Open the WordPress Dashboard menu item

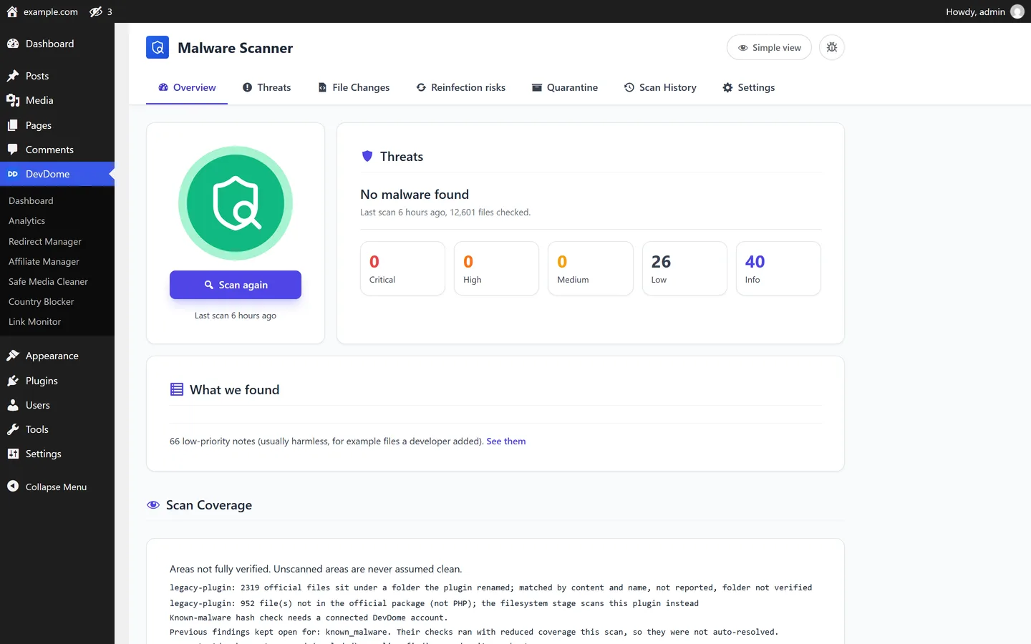(x=57, y=44)
